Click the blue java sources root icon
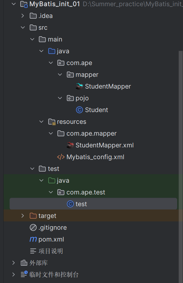The width and height of the screenshot is (183, 283). pos(51,51)
